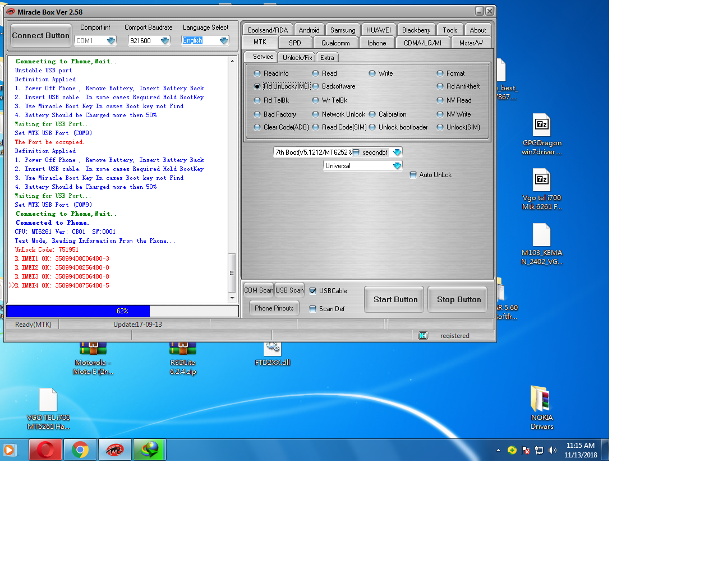718x574 pixels.
Task: Select the Calibration radio option
Action: (x=372, y=114)
